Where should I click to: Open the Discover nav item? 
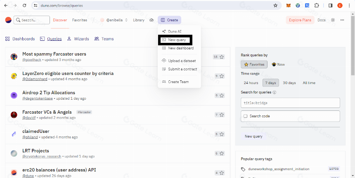click(x=60, y=20)
